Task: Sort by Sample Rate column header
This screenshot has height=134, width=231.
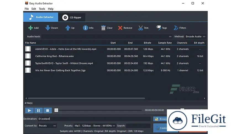Action: pyautogui.click(x=165, y=43)
